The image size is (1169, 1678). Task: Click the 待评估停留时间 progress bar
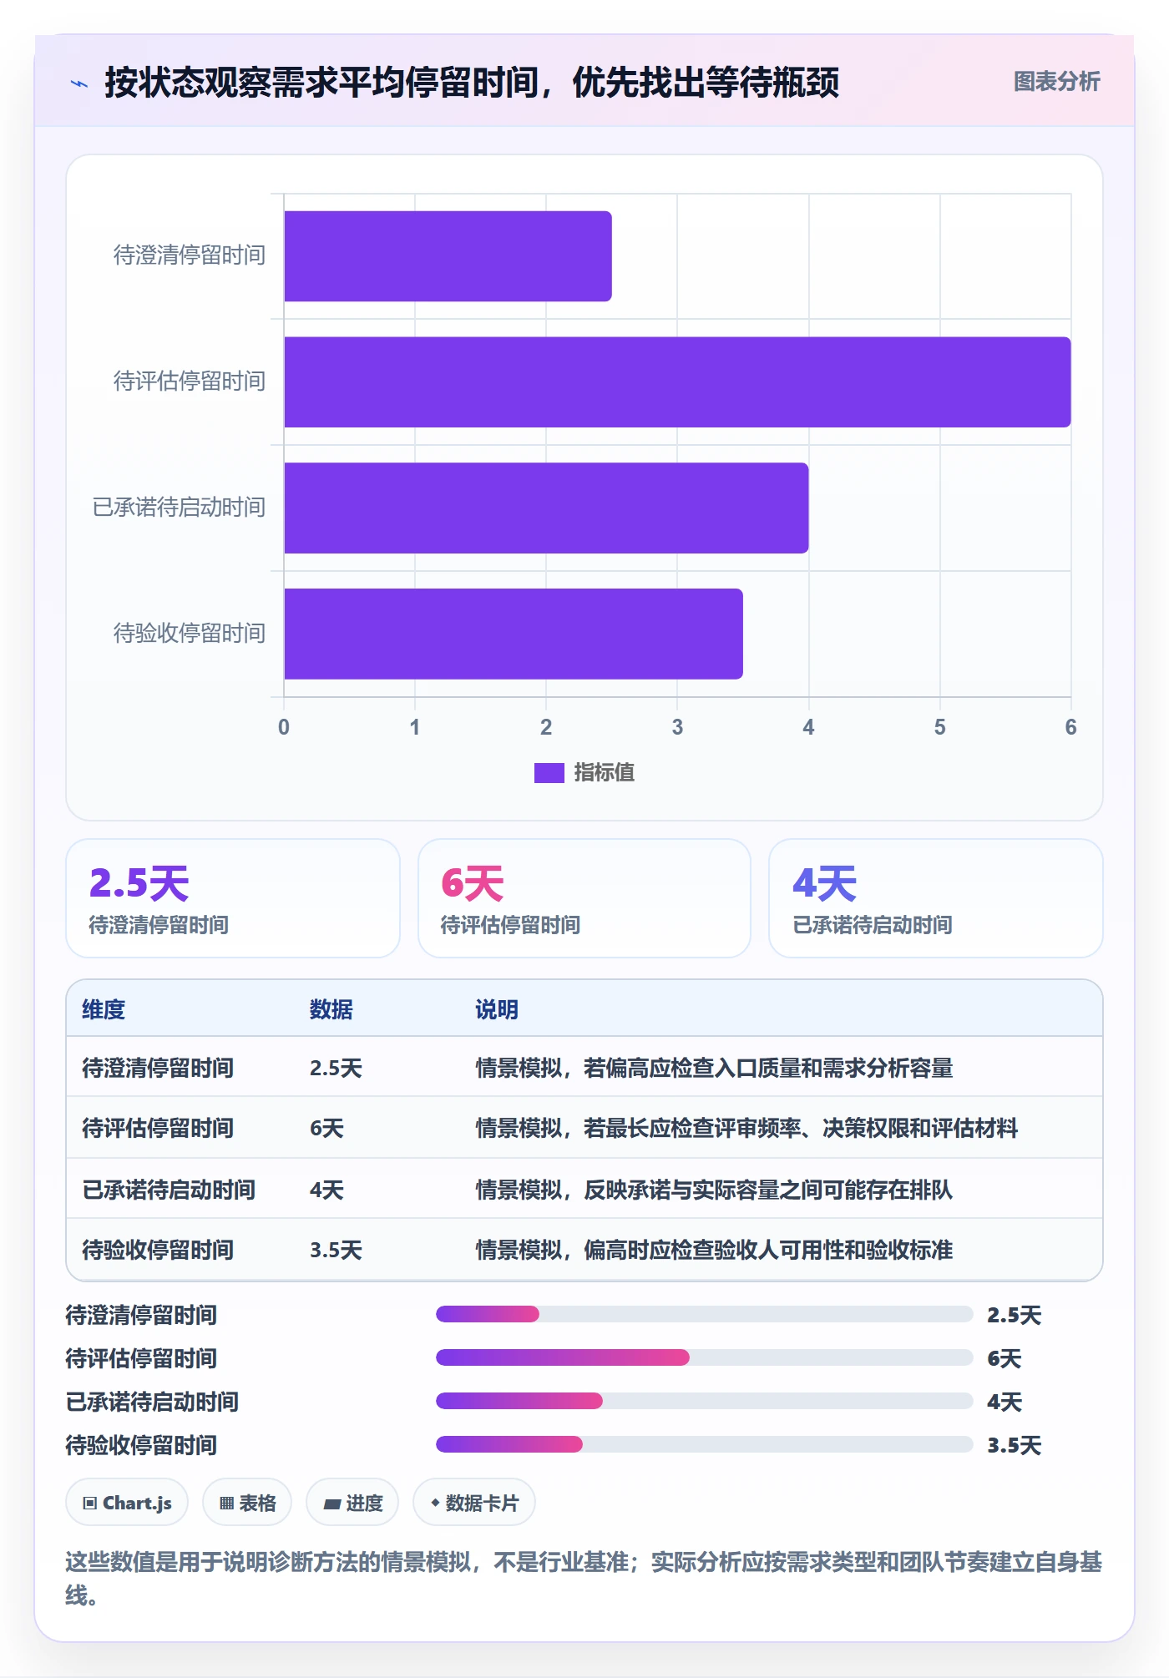click(705, 1357)
